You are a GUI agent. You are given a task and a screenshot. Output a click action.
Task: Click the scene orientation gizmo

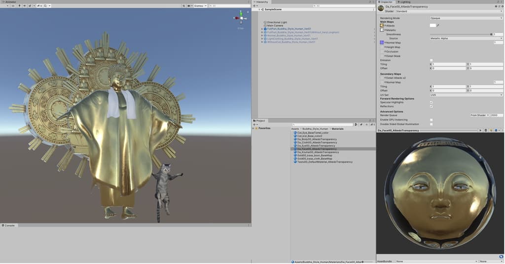click(x=241, y=19)
